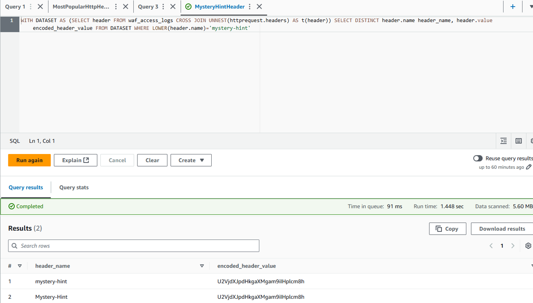Click the Search rows input field
Viewport: 533px width, 303px height.
134,246
